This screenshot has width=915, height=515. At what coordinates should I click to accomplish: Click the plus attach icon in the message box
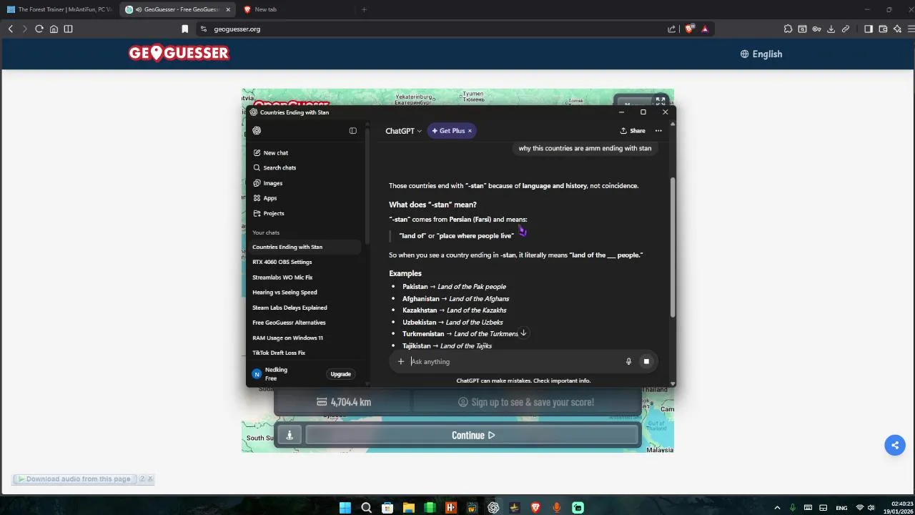pyautogui.click(x=401, y=361)
